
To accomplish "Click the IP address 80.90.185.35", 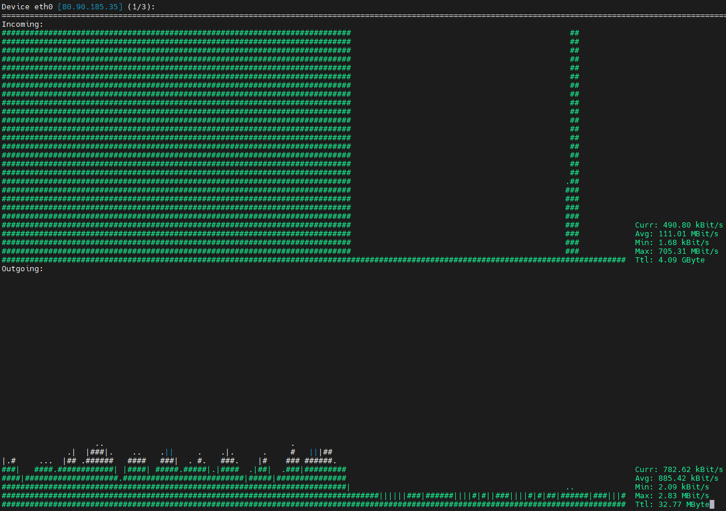I will tap(90, 6).
